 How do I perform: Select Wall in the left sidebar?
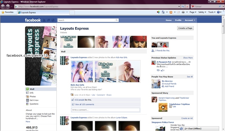point(40,89)
